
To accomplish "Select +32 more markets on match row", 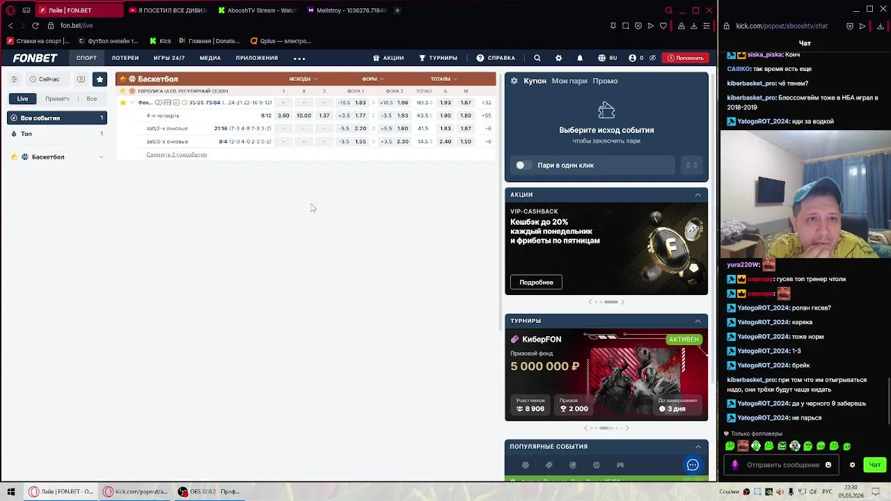I will pos(487,103).
